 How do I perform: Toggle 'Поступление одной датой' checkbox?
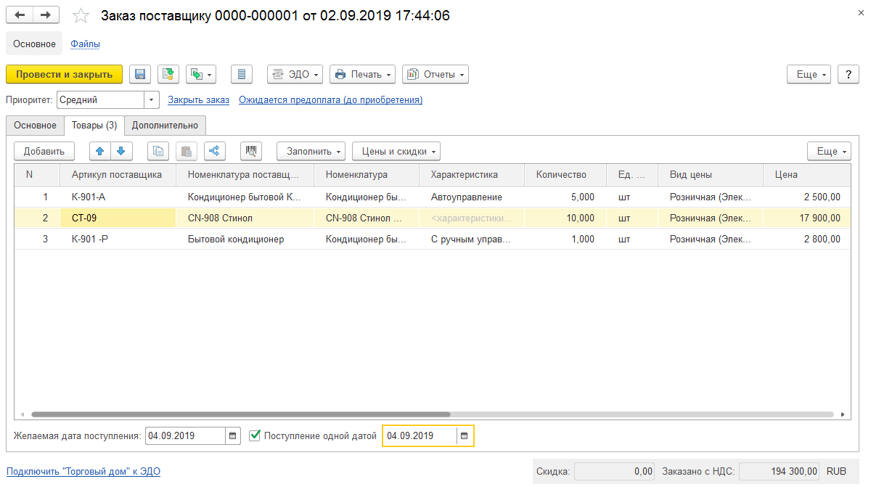pyautogui.click(x=255, y=435)
